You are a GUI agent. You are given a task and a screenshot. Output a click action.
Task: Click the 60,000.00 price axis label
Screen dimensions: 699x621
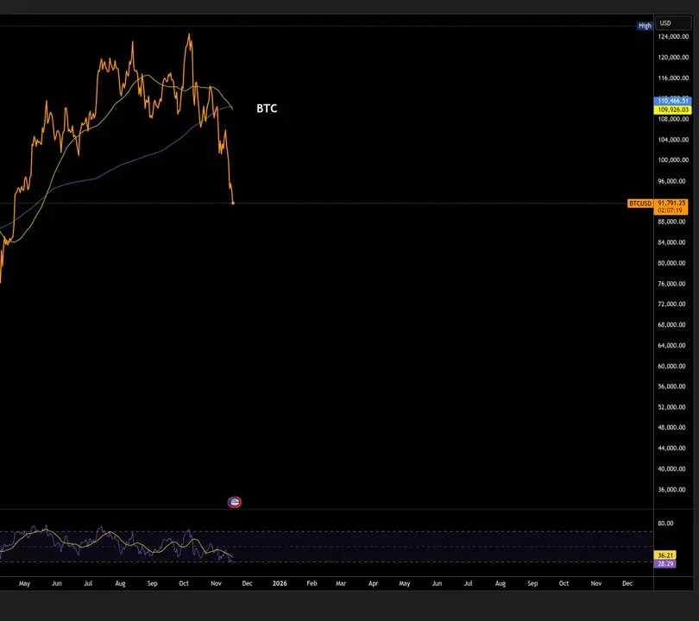coord(671,367)
